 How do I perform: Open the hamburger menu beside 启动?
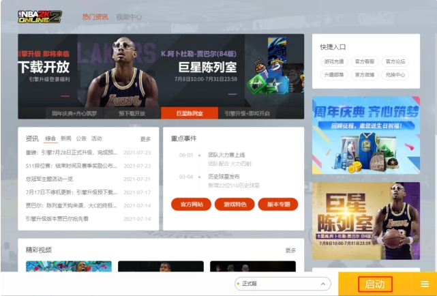click(425, 284)
